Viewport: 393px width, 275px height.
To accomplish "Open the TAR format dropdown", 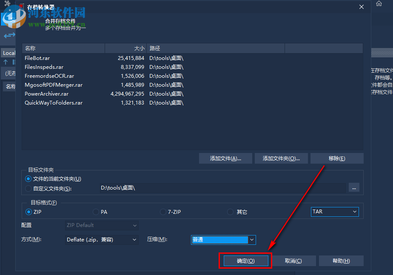I will point(335,211).
